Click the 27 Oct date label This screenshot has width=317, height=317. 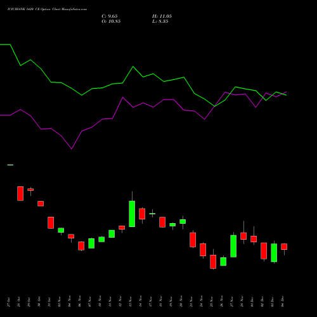coord(9,302)
